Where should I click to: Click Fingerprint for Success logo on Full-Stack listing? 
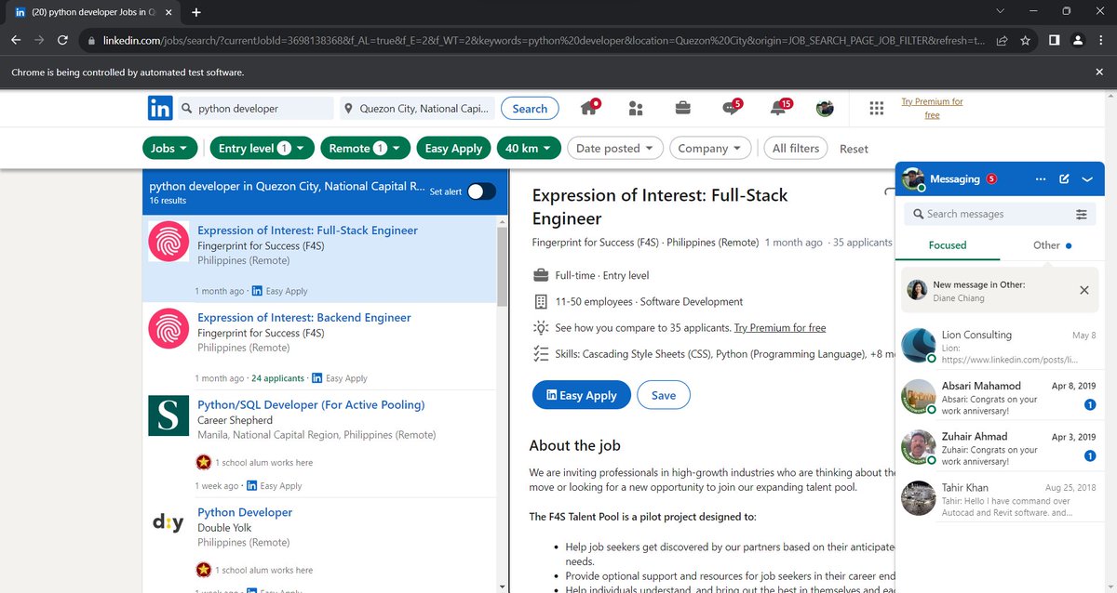(x=168, y=243)
